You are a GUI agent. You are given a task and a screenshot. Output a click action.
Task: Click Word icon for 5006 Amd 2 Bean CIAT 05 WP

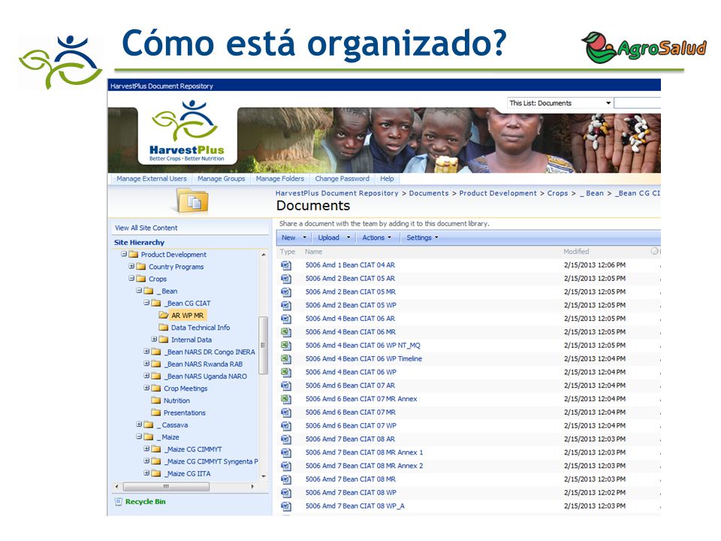(286, 306)
